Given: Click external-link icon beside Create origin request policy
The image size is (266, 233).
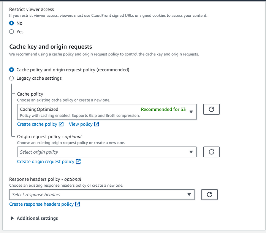Looking at the screenshot, I should coord(78,162).
